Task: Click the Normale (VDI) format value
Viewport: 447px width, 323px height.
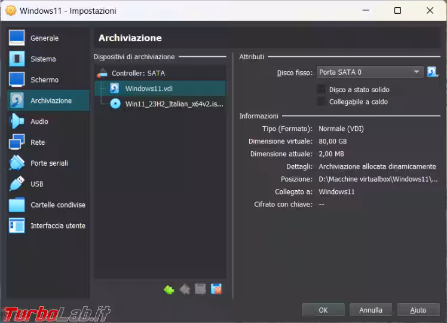Action: [341, 129]
